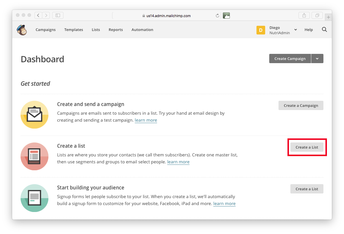Toggle the Safari sidebar button

pyautogui.click(x=58, y=15)
